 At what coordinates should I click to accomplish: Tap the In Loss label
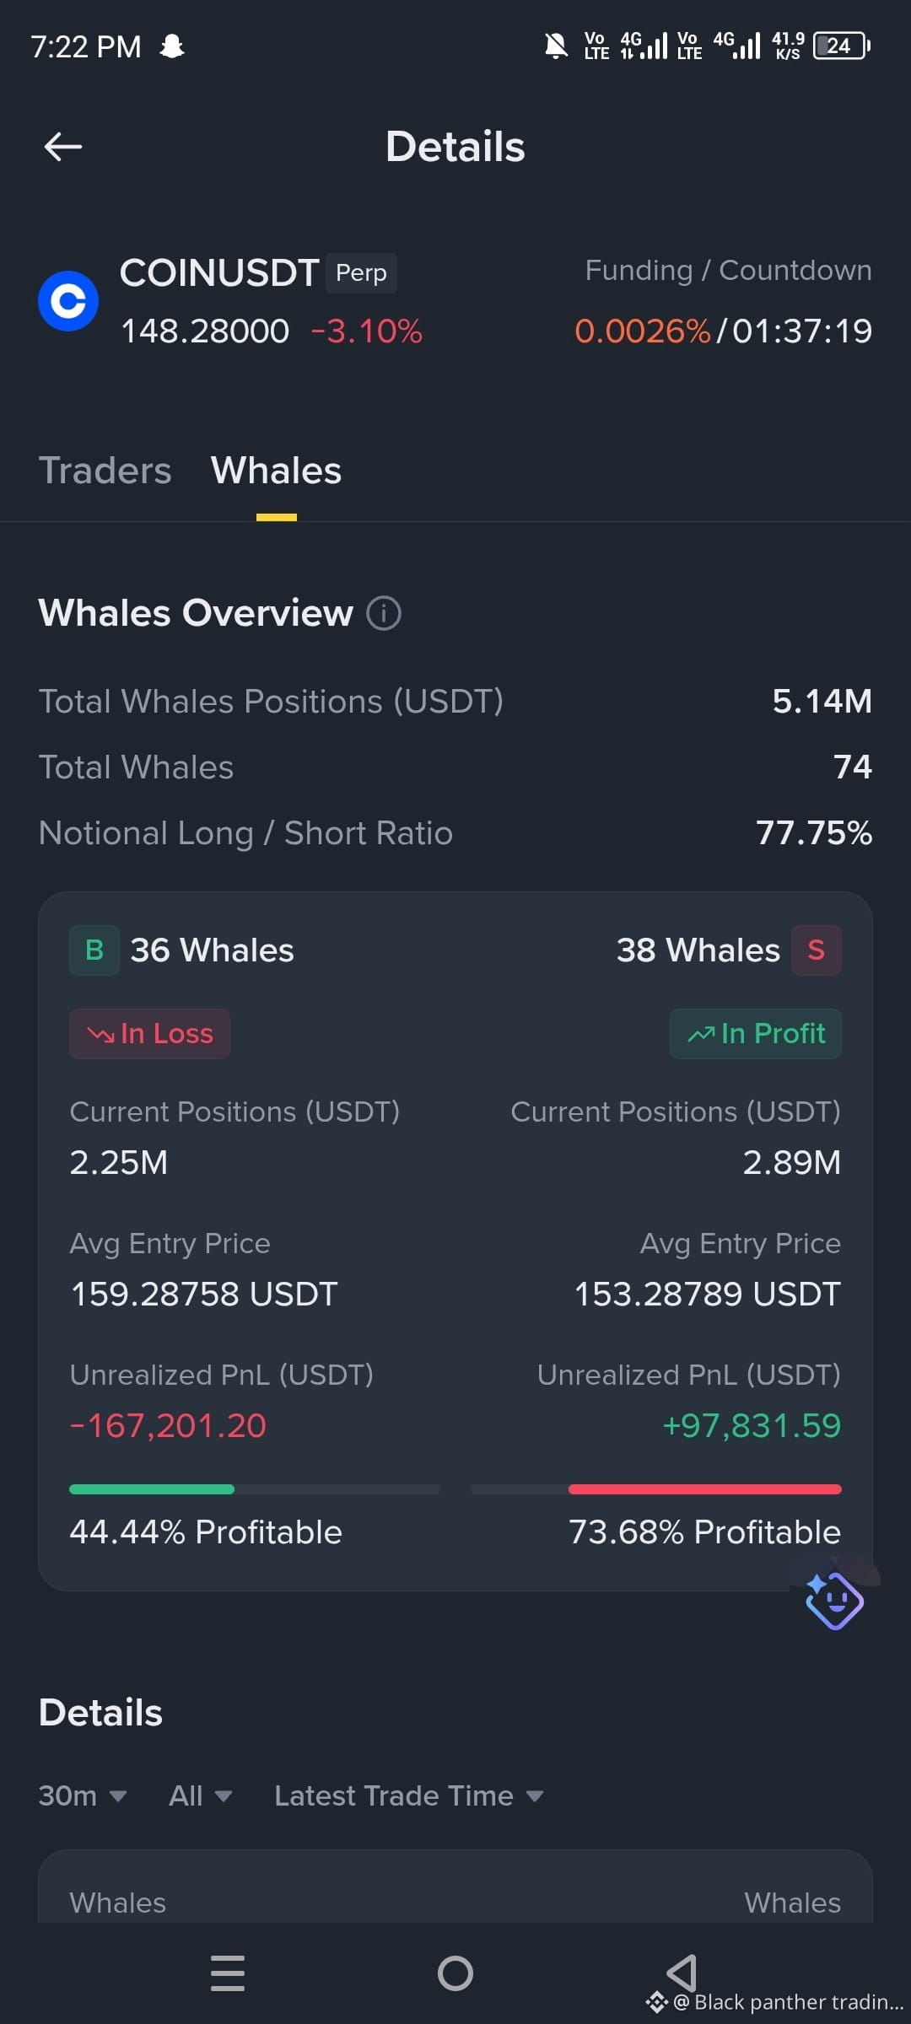click(x=149, y=1034)
